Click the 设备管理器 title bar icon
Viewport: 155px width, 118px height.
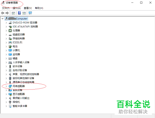(x=3, y=2)
